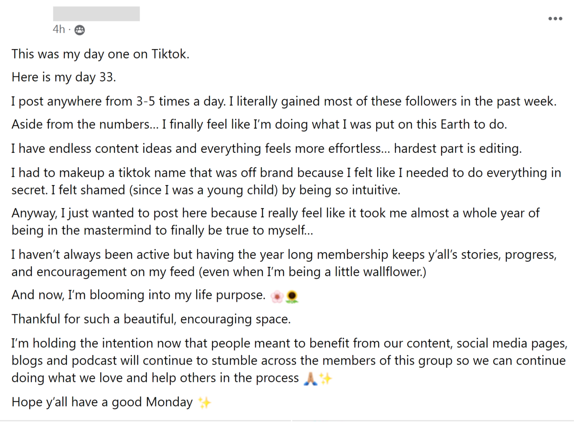Viewport: 574px width, 422px height.
Task: Click the group members privacy icon
Action: 79,30
